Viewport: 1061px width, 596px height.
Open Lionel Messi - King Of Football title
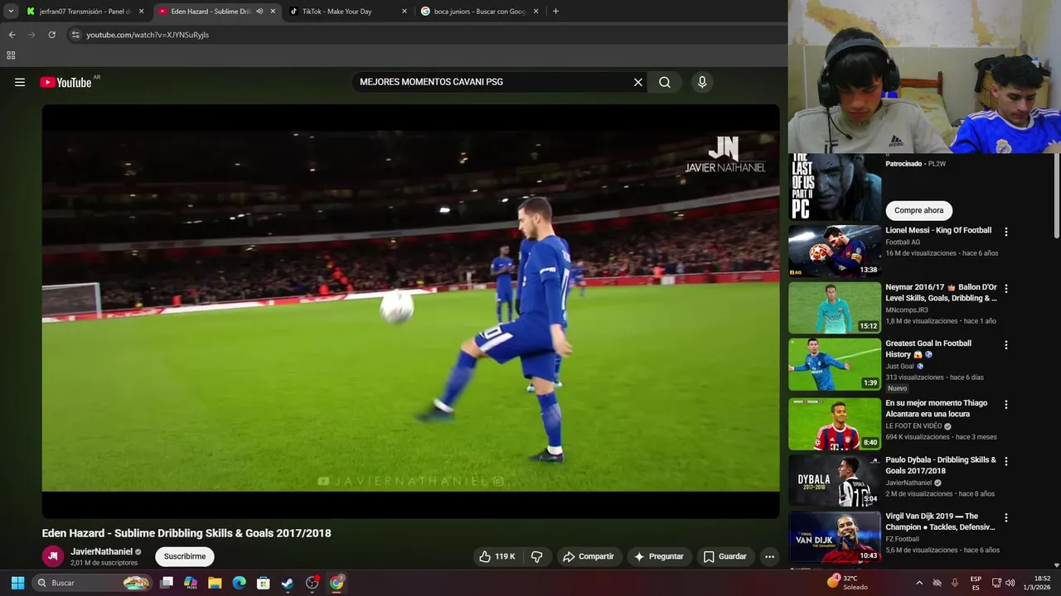click(x=938, y=230)
